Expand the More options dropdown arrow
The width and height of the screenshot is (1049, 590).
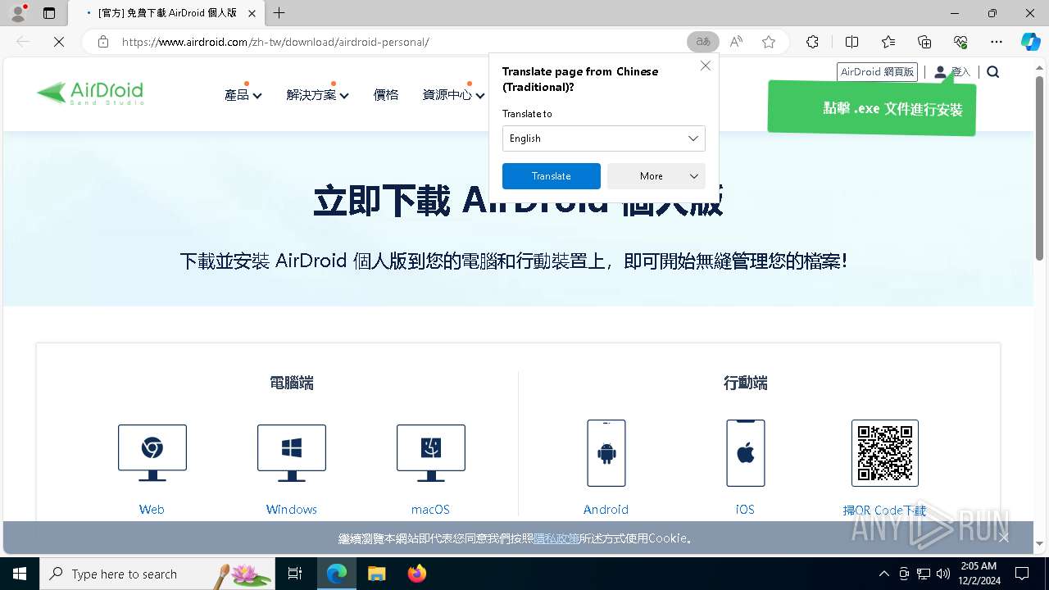click(694, 176)
